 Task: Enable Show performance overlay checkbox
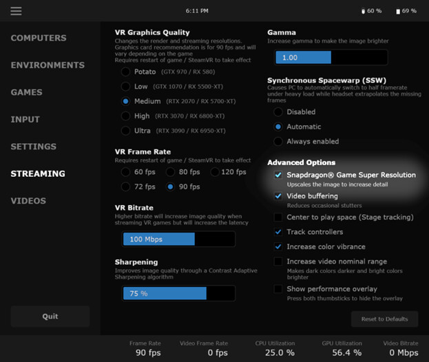[278, 289]
